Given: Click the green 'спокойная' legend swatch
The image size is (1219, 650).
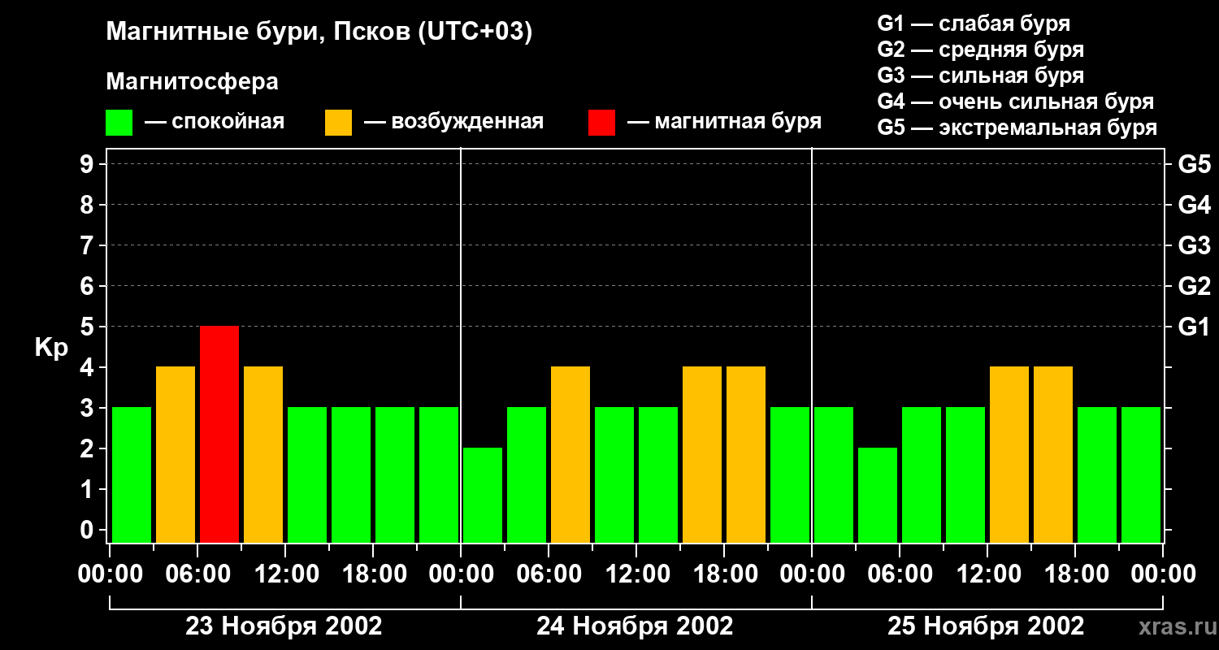Looking at the screenshot, I should (x=119, y=123).
